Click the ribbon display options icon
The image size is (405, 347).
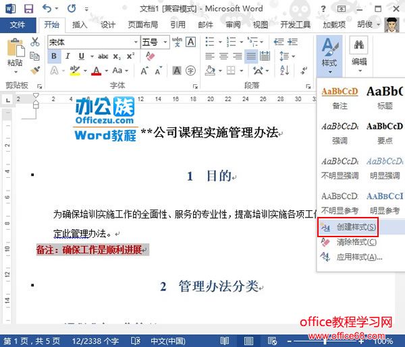[x=342, y=9]
